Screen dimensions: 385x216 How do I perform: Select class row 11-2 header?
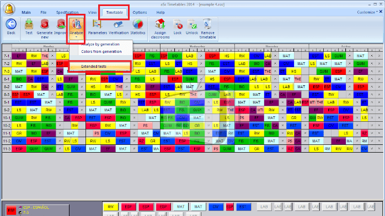(7, 141)
